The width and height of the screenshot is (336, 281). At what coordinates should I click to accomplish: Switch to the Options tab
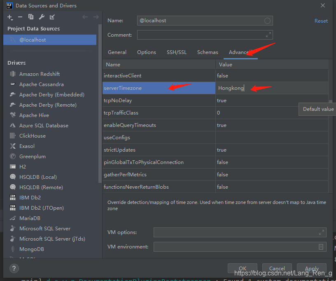[147, 52]
